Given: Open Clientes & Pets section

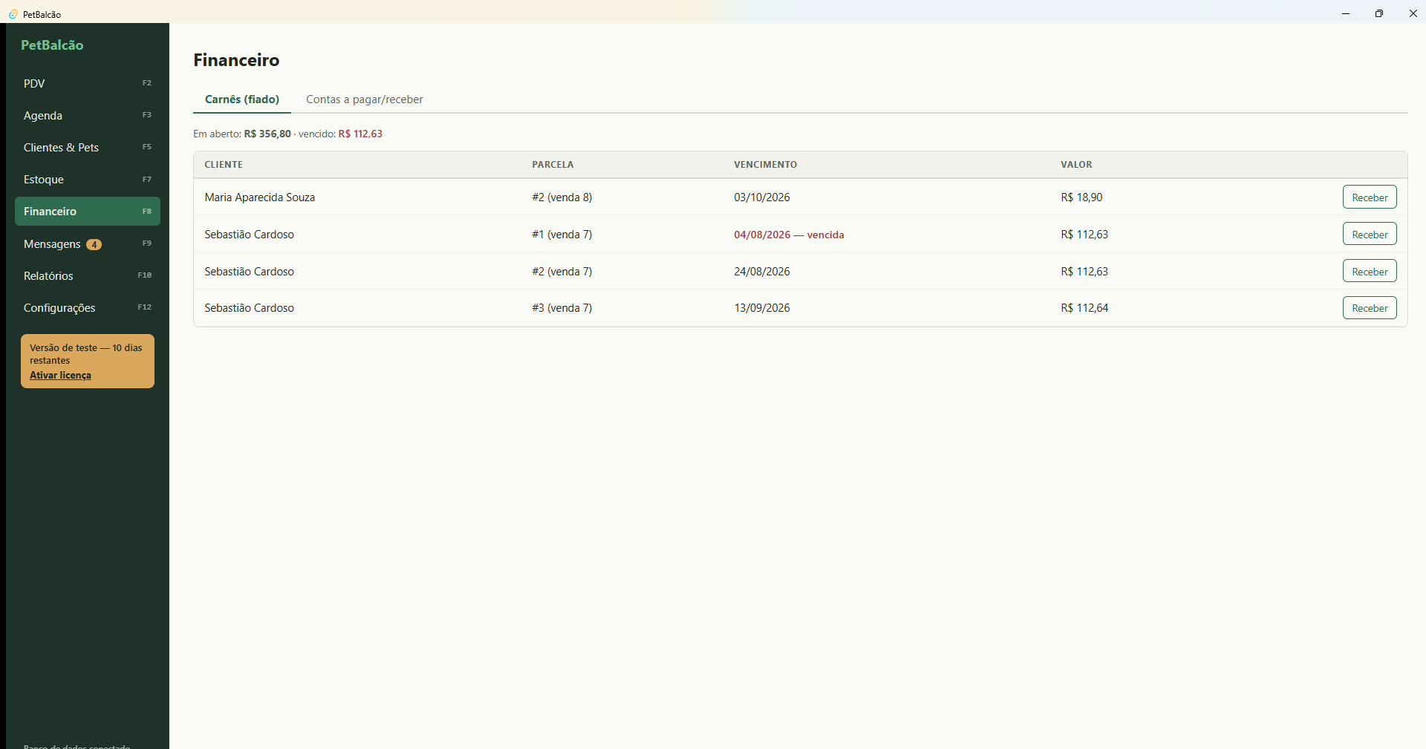Looking at the screenshot, I should coord(88,147).
